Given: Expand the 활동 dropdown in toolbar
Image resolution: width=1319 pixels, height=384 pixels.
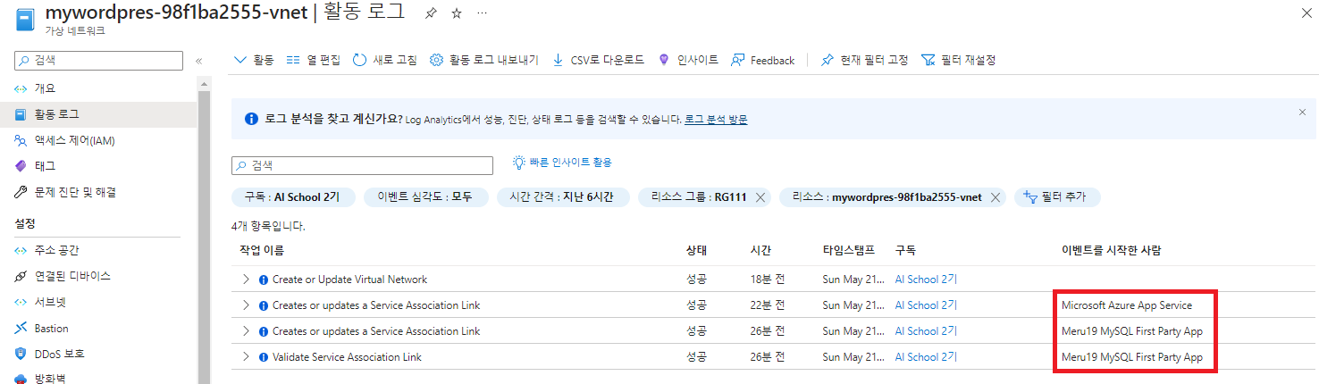Looking at the screenshot, I should (x=253, y=60).
